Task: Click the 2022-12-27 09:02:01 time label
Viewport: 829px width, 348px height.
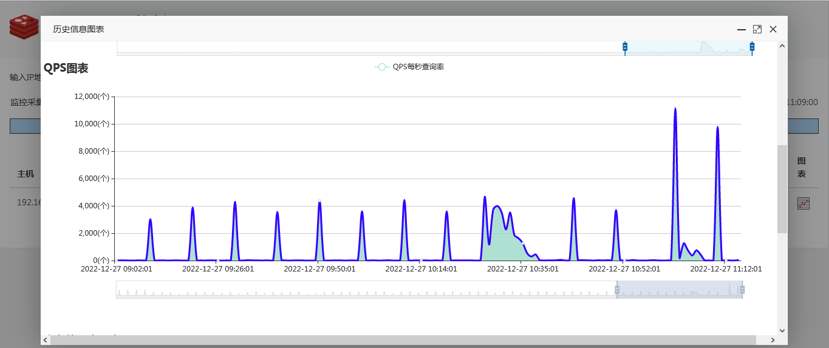Action: 117,268
